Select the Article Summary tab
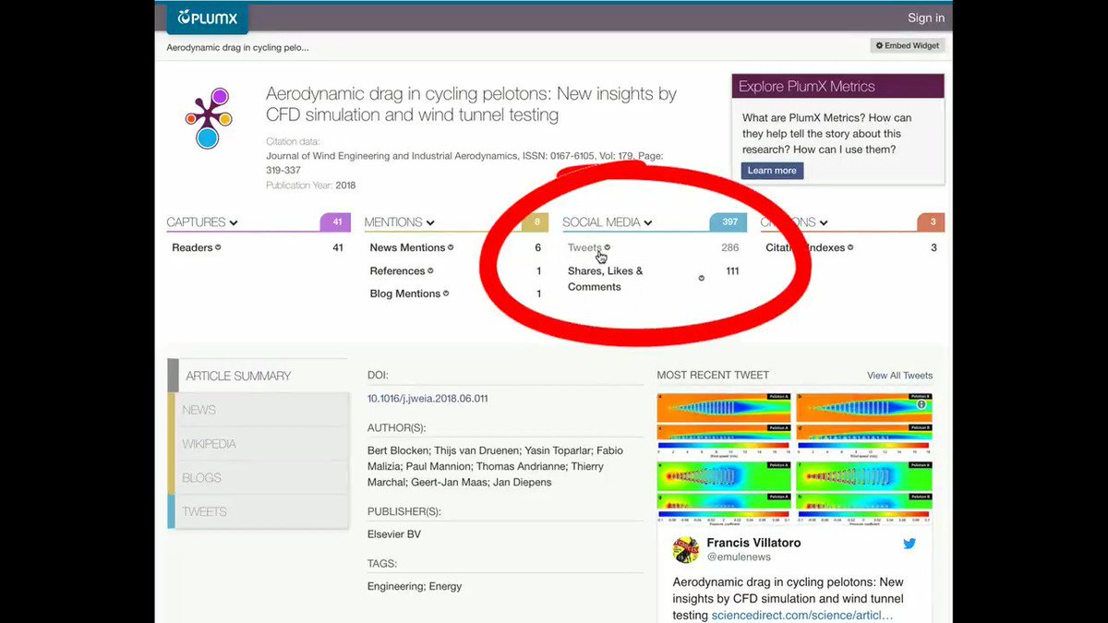The image size is (1108, 623). pyautogui.click(x=258, y=376)
